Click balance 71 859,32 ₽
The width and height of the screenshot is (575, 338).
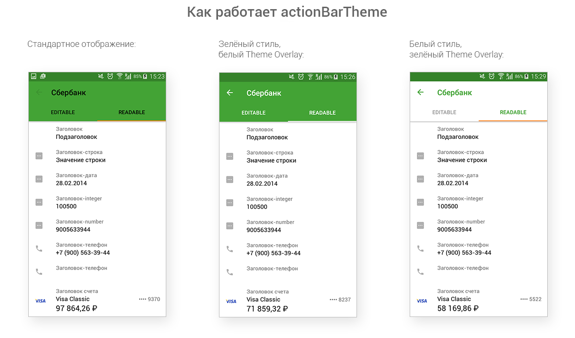coord(267,309)
